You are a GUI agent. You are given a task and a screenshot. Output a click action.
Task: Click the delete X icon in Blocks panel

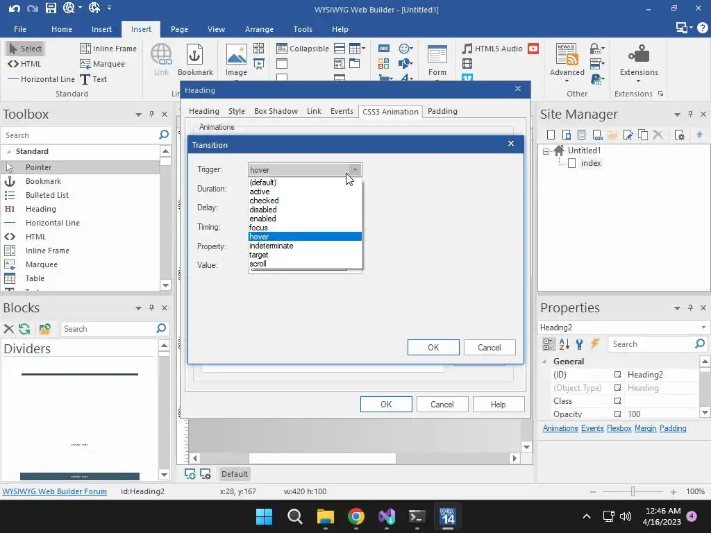[8, 328]
